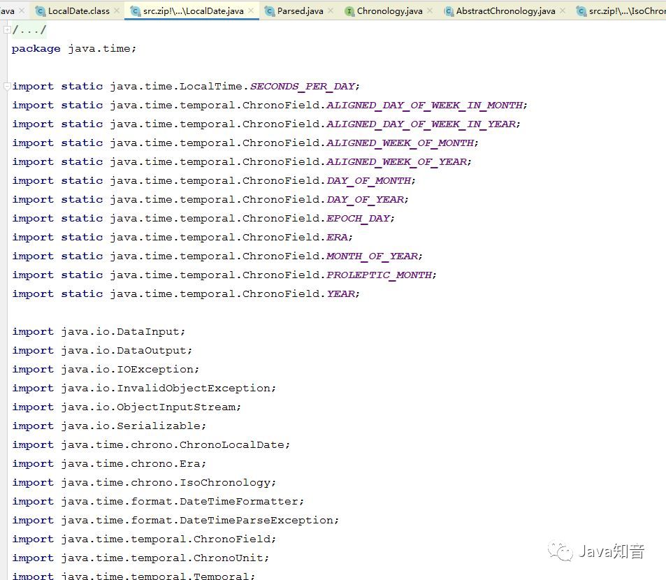Click 'java.io.IOException' import line
666x580 pixels.
pyautogui.click(x=106, y=370)
